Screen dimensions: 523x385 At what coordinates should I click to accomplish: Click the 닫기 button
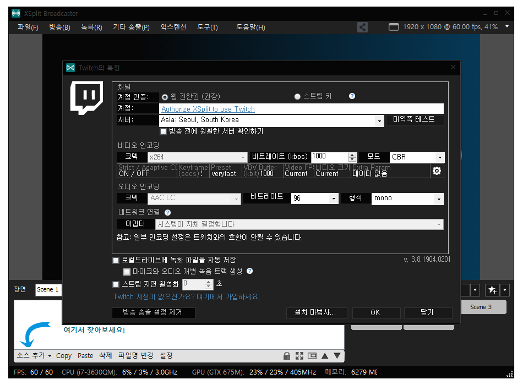pyautogui.click(x=428, y=312)
